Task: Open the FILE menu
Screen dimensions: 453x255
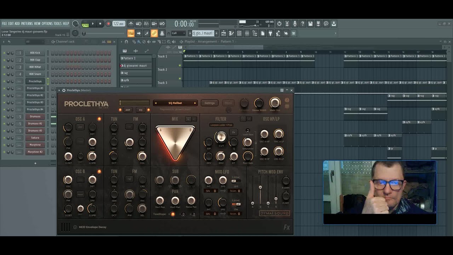Action: click(x=4, y=24)
